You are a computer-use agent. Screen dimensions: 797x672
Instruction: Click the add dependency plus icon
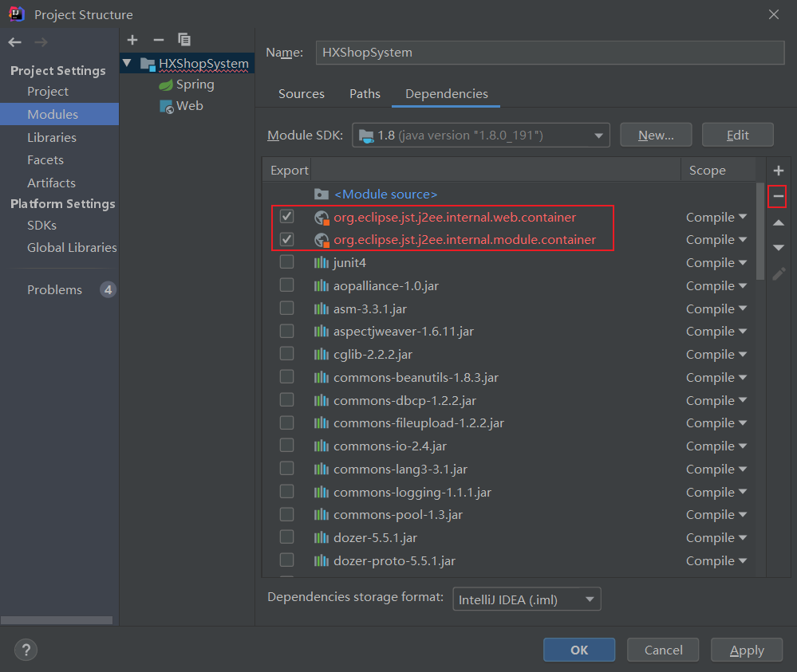[779, 171]
